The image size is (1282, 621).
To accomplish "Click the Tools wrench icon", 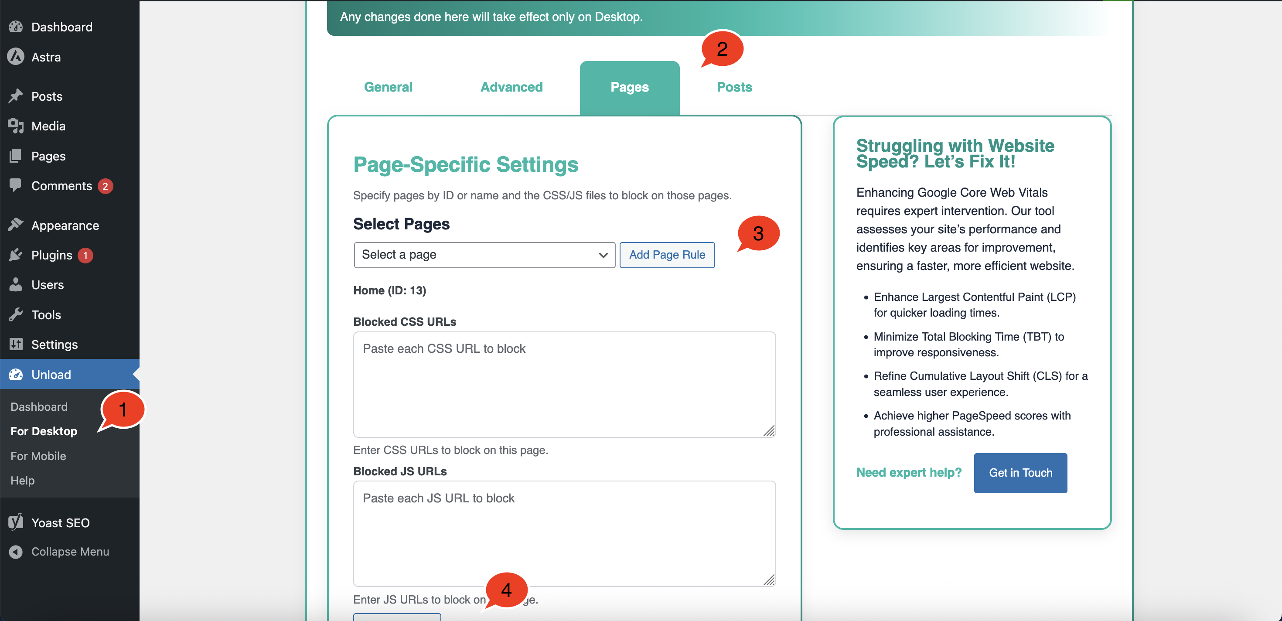I will 15,314.
